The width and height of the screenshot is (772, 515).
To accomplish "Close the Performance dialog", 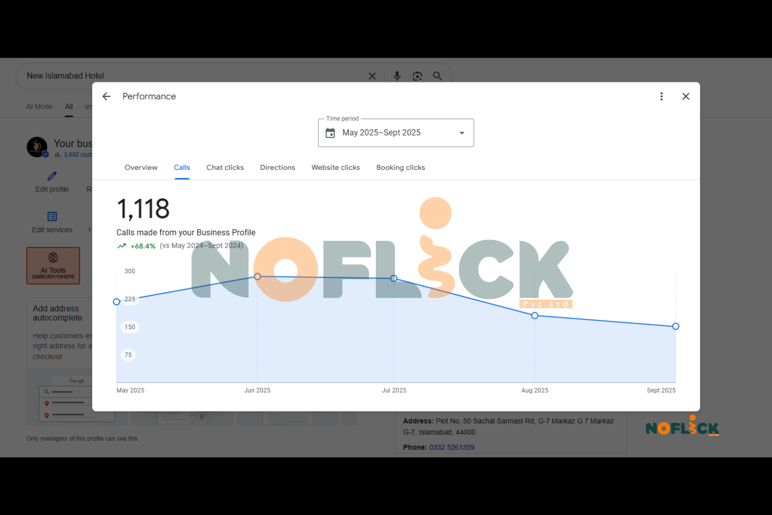I will (x=686, y=96).
